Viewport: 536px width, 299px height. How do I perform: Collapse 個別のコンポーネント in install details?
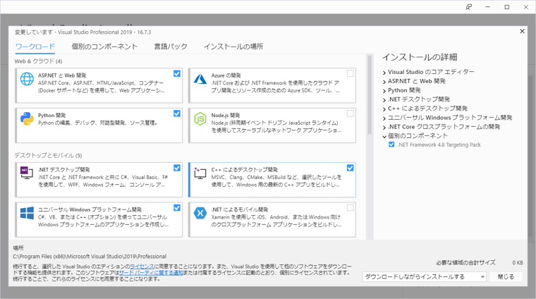(x=384, y=136)
